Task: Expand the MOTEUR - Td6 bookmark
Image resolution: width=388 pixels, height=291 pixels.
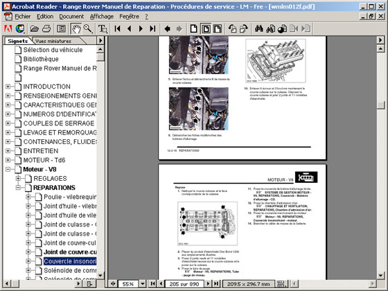Action: click(x=8, y=160)
